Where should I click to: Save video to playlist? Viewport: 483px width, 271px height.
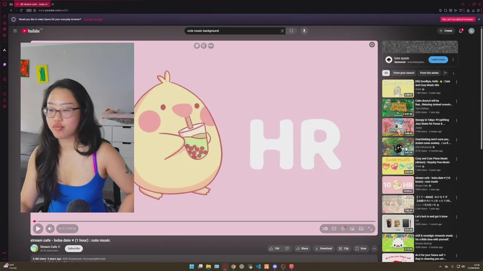361,248
